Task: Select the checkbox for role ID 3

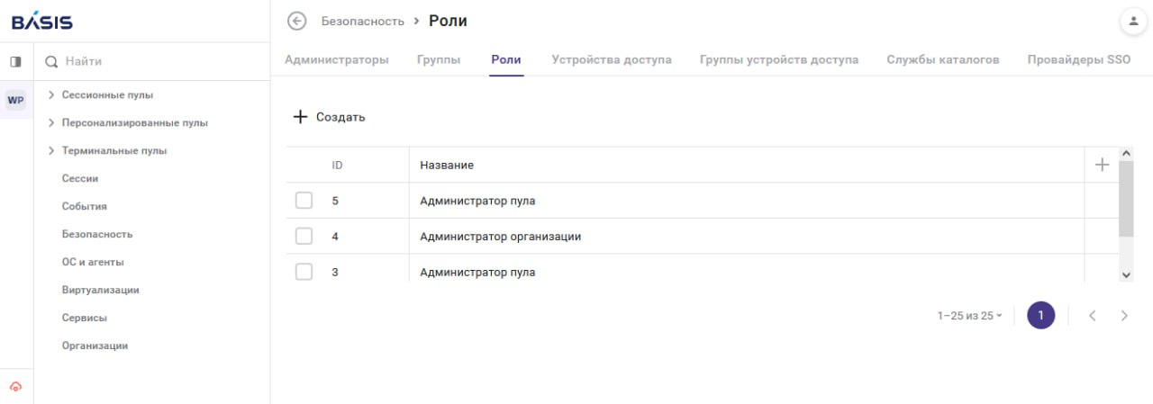Action: tap(304, 272)
